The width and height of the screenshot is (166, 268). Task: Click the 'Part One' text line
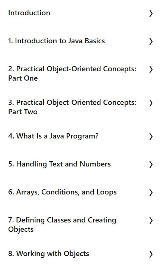pos(23,78)
